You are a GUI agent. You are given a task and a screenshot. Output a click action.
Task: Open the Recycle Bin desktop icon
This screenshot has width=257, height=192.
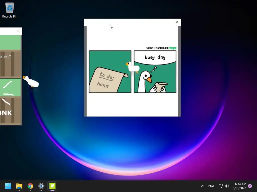click(x=10, y=10)
